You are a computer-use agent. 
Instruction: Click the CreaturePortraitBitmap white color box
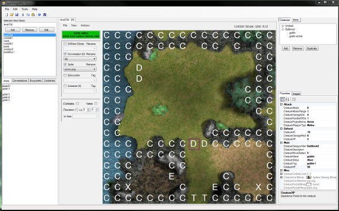tap(308, 184)
